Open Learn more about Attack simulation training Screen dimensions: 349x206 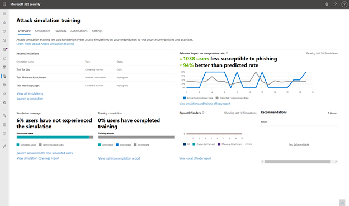pyautogui.click(x=45, y=44)
